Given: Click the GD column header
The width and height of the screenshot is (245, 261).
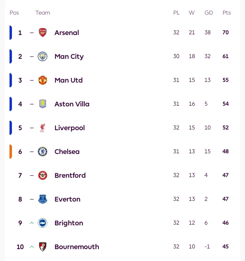Looking at the screenshot, I should pyautogui.click(x=209, y=13).
